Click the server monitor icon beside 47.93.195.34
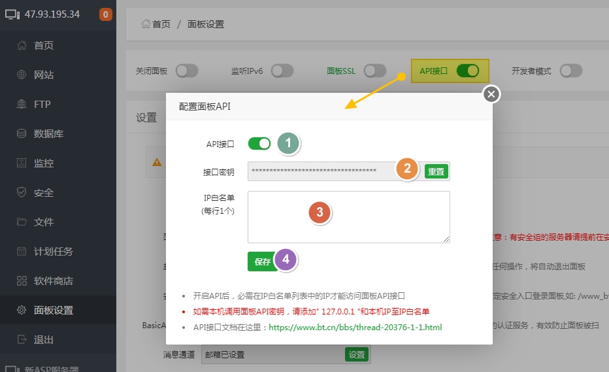 (12, 15)
